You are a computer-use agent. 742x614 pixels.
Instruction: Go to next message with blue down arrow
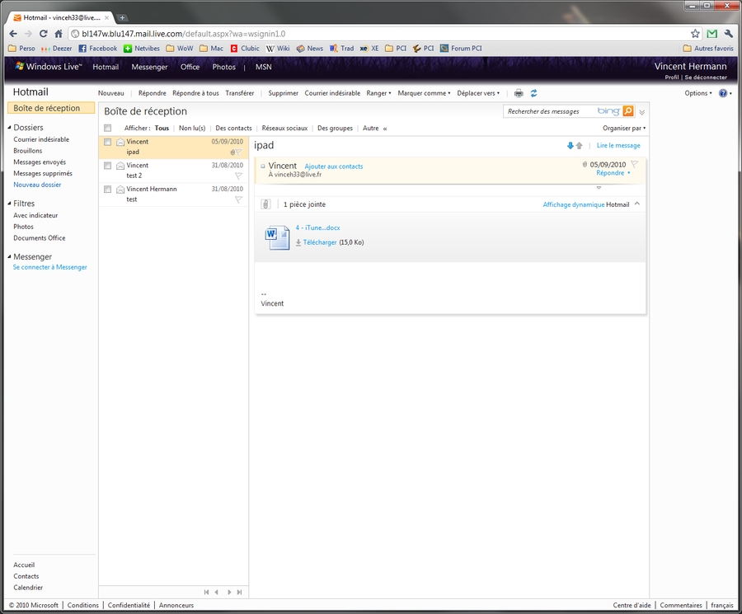coord(570,146)
